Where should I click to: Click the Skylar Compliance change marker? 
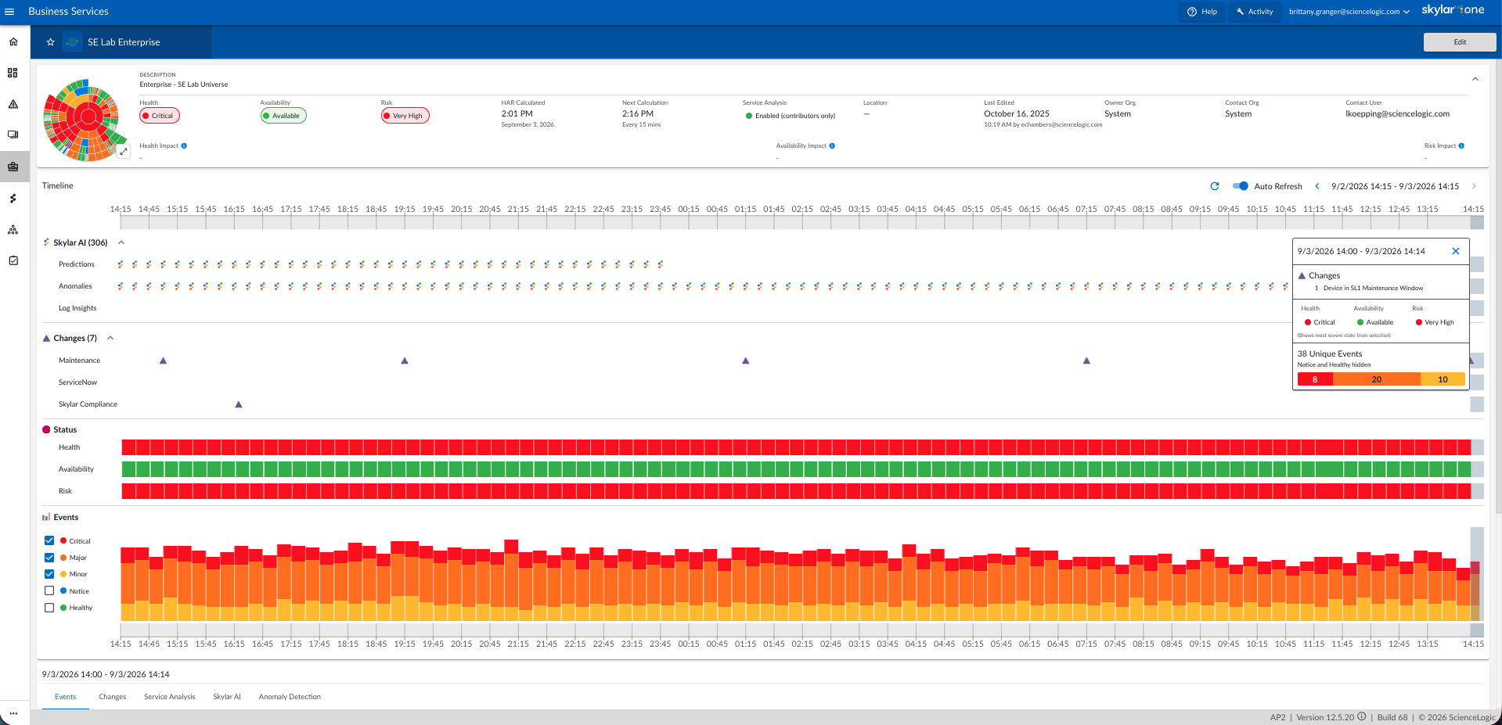coord(239,404)
